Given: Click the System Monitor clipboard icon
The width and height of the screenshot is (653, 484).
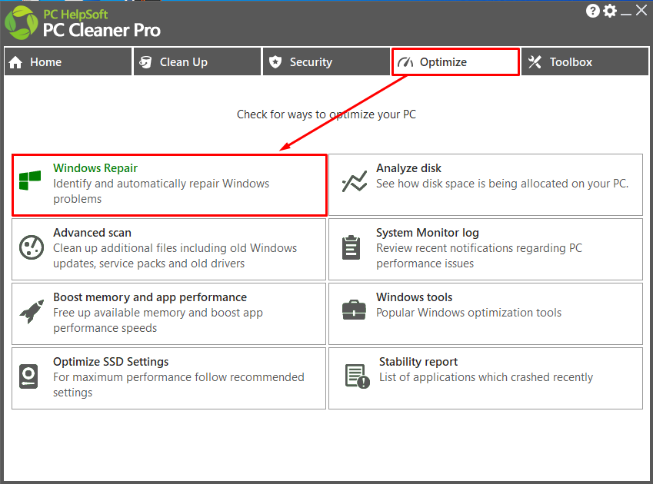Looking at the screenshot, I should pyautogui.click(x=351, y=247).
